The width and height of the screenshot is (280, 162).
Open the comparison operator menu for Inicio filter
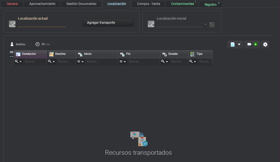click(x=81, y=61)
